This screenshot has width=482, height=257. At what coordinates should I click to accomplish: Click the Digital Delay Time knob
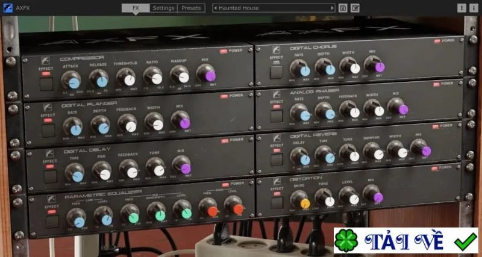[75, 173]
